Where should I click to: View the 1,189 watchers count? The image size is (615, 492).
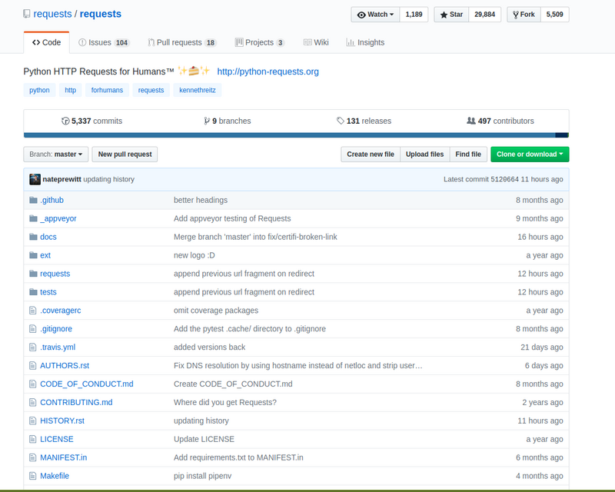[414, 15]
